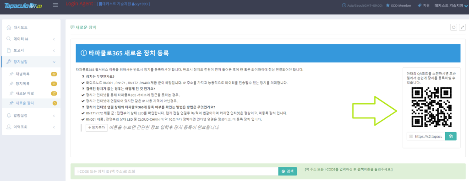
Task: Expand the 데이터 뷰 menu
Action: (31, 39)
